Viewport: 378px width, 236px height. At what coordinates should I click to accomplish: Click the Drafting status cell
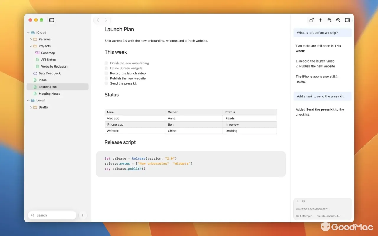point(250,131)
